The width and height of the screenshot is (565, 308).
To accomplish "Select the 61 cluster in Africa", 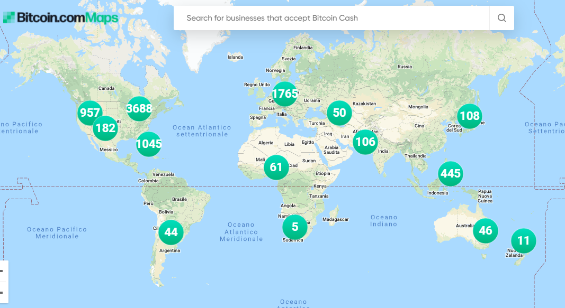I will pyautogui.click(x=276, y=167).
